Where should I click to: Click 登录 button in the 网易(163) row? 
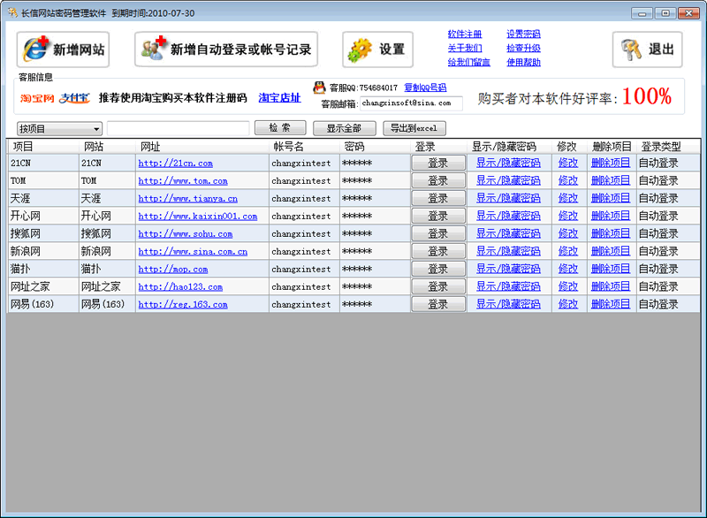(438, 304)
